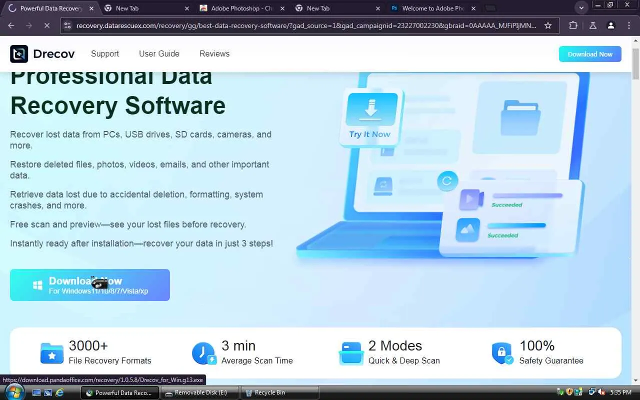Open Removable Disk (E:) taskbar window
The width and height of the screenshot is (640, 400).
[200, 393]
